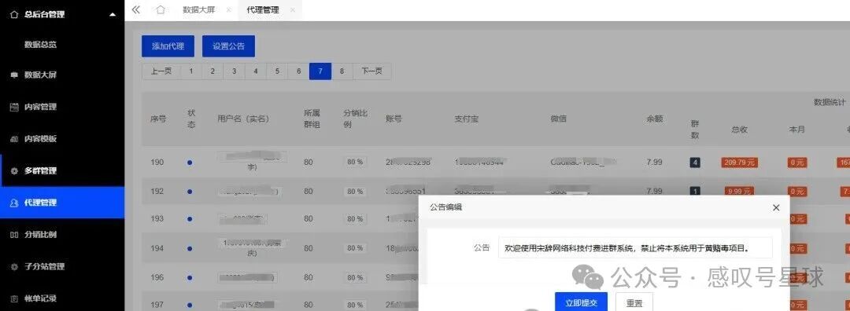Go to page 1
Screen dimensions: 850x311
tap(190, 71)
